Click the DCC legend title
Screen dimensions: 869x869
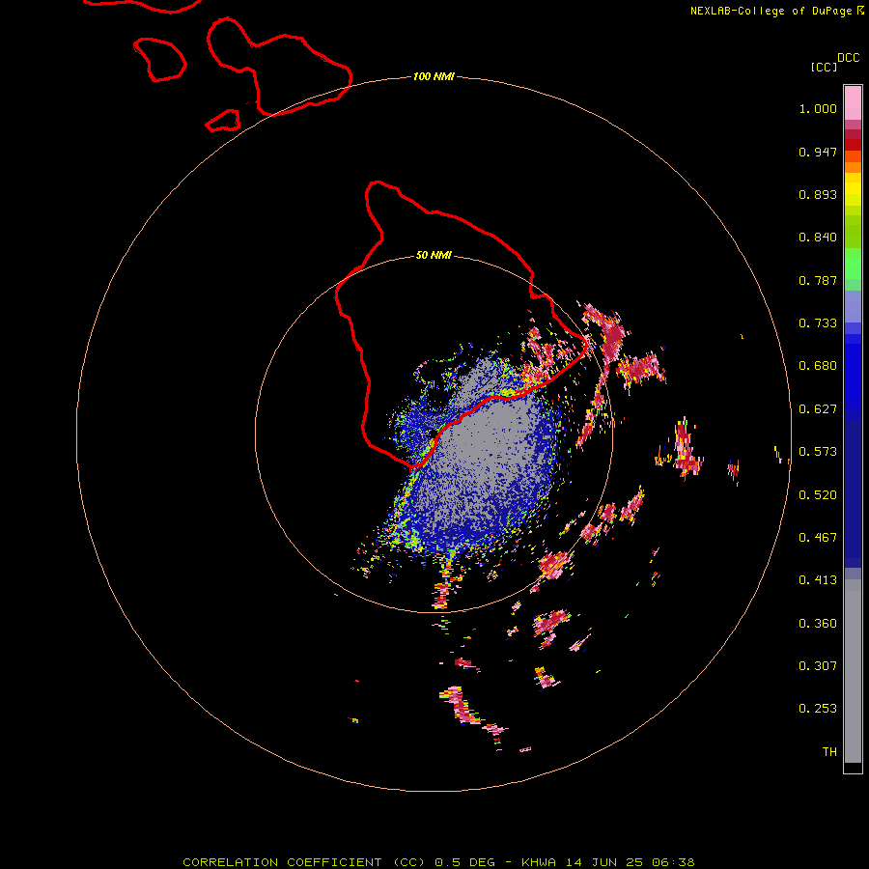[848, 58]
